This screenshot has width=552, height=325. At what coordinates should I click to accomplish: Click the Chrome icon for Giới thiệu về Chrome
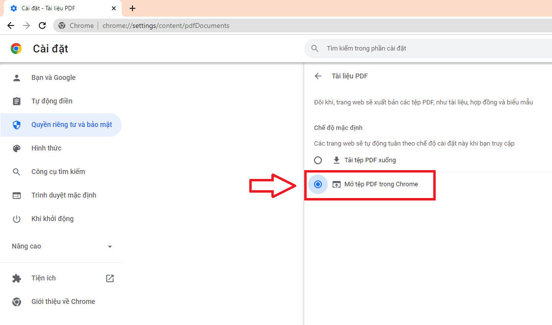click(x=17, y=302)
